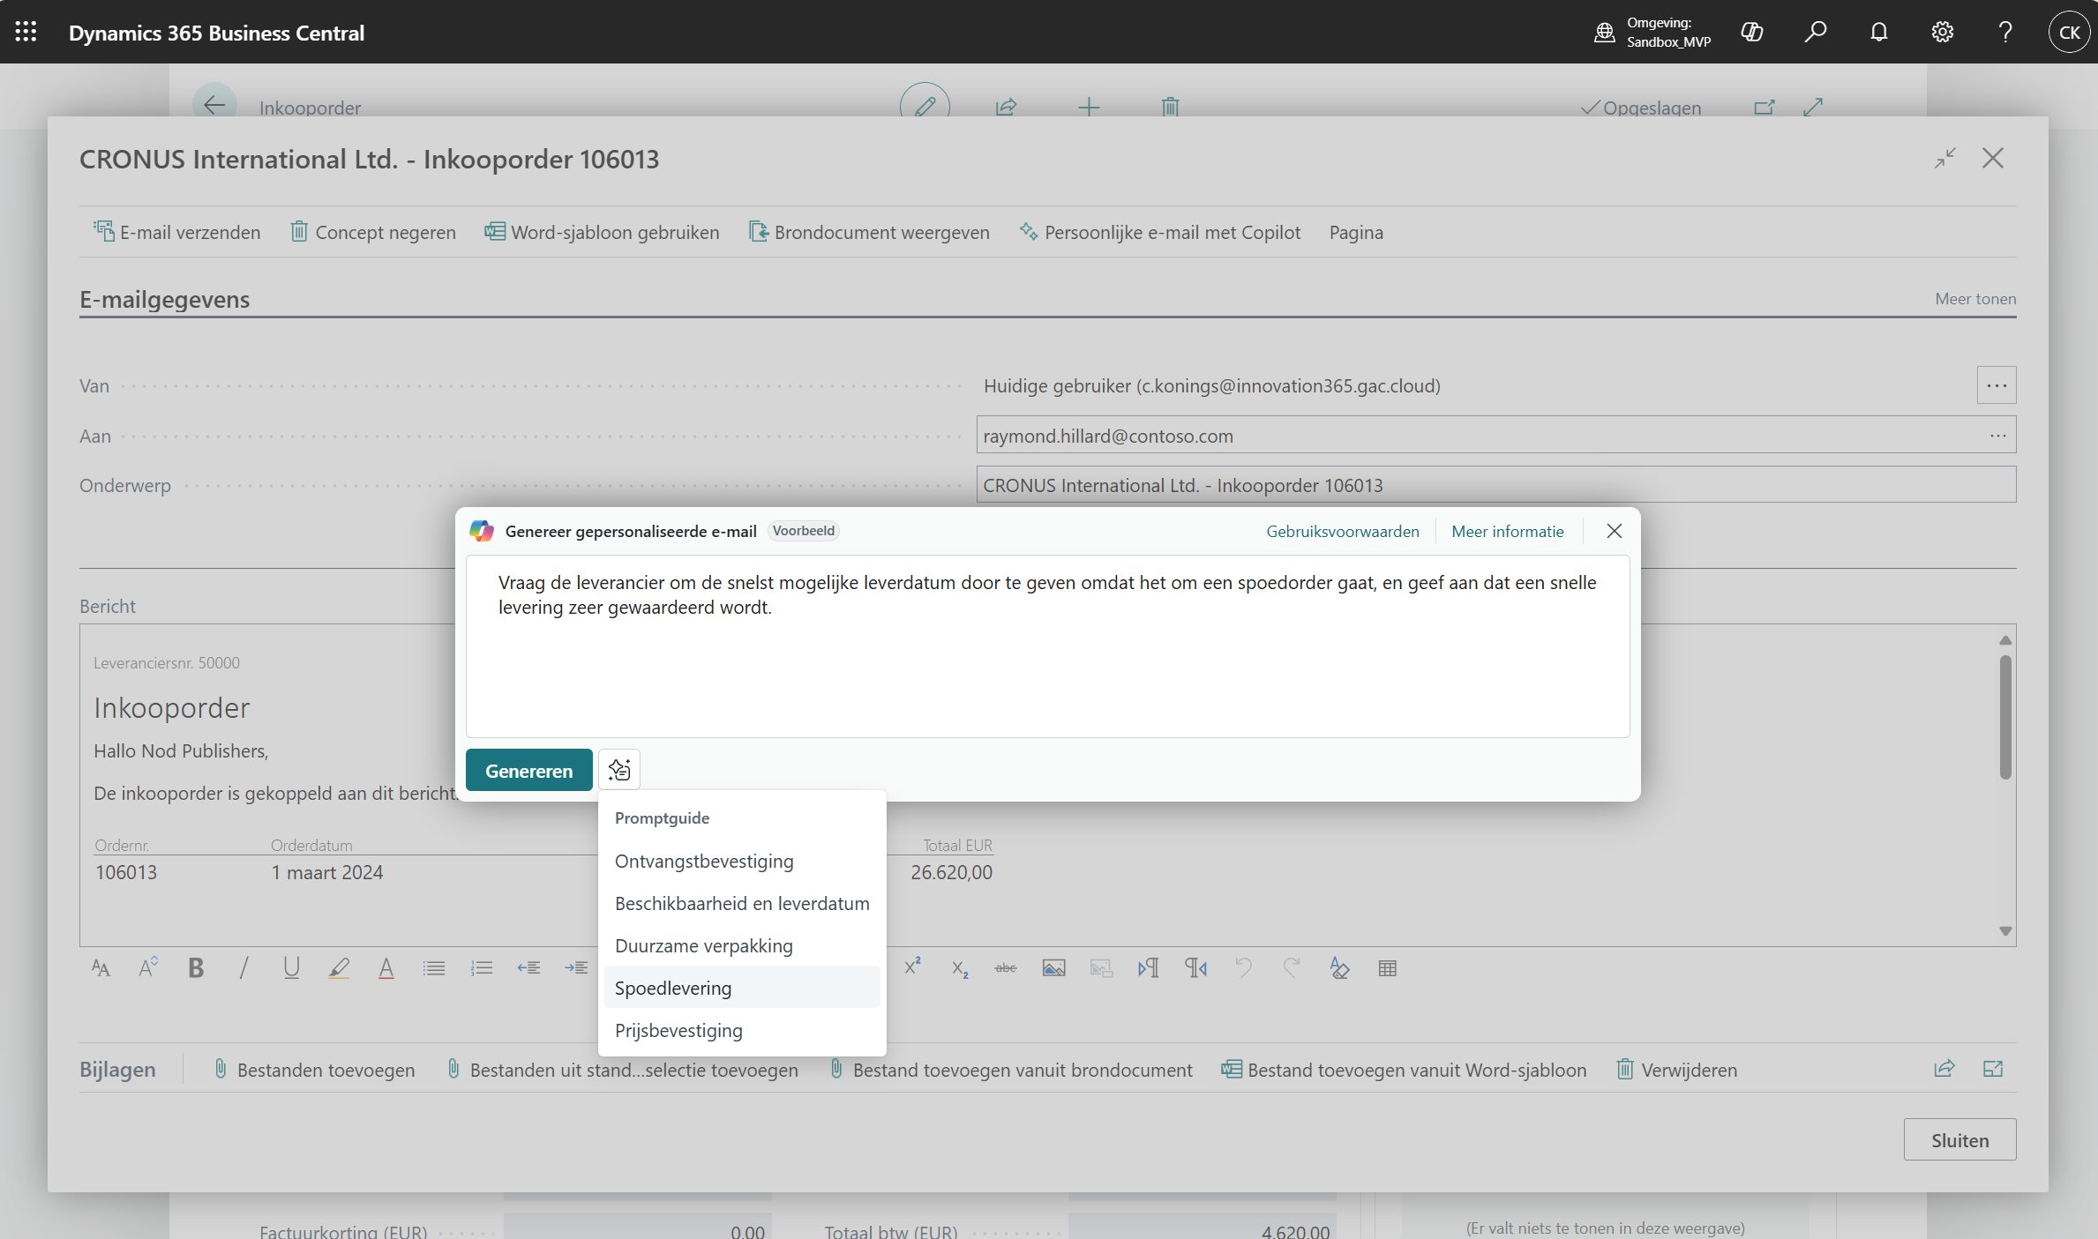Open the Gebruiksvoorwaarden link
The height and width of the screenshot is (1239, 2098).
[x=1342, y=531]
